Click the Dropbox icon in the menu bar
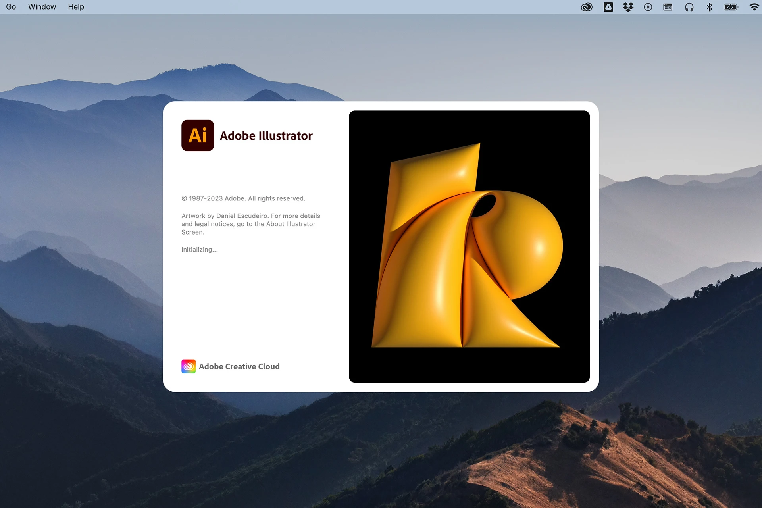This screenshot has height=508, width=762. (x=628, y=7)
